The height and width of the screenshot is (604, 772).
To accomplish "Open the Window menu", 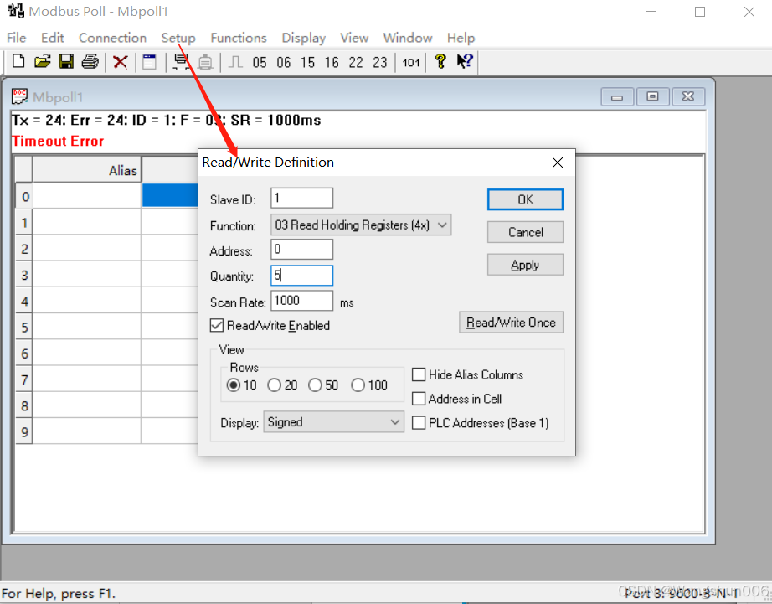I will [408, 38].
